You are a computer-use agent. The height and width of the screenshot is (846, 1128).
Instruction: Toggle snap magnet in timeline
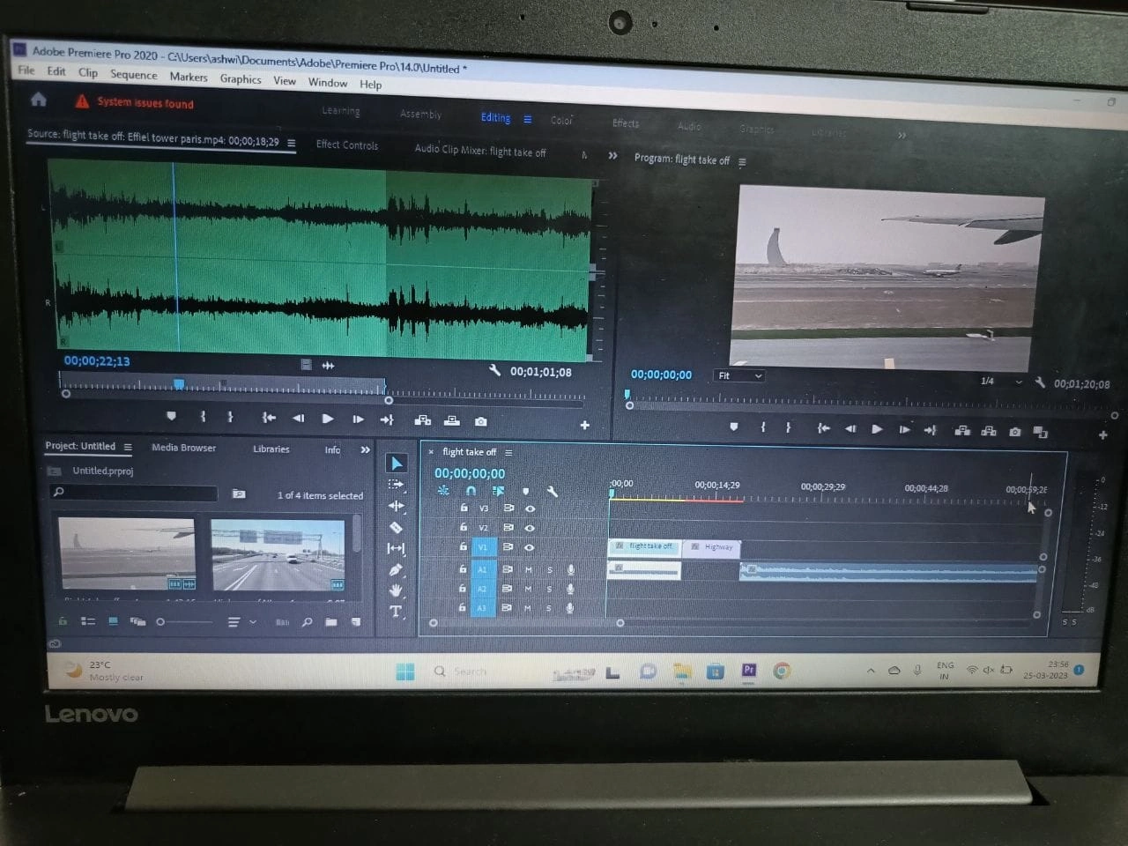coord(471,491)
